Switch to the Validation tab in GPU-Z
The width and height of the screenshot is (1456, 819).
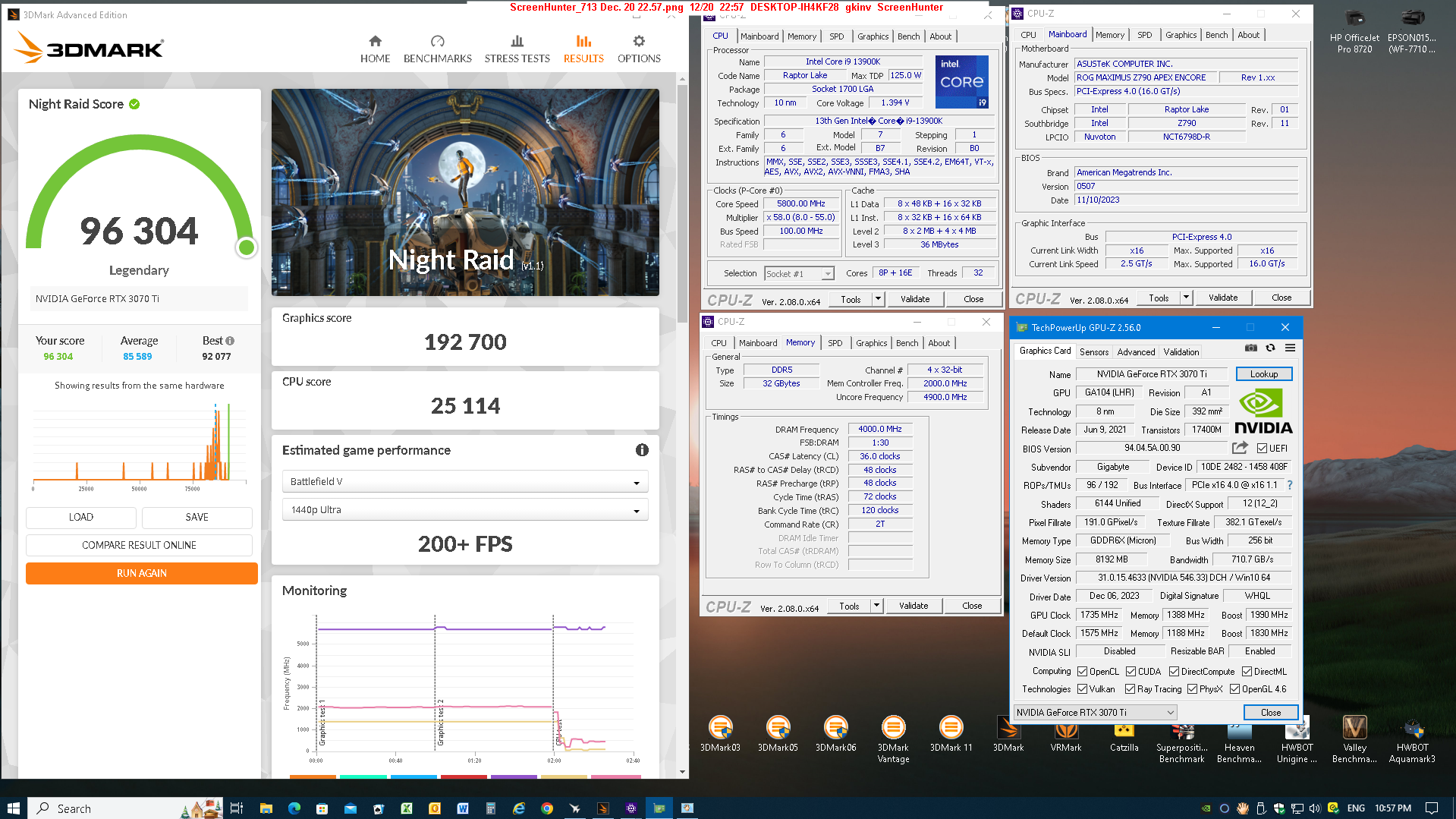tap(1181, 351)
